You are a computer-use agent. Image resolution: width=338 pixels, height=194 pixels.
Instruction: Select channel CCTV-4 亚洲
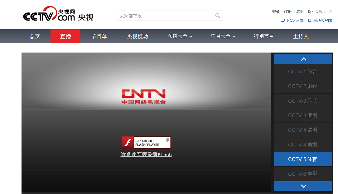(303, 115)
